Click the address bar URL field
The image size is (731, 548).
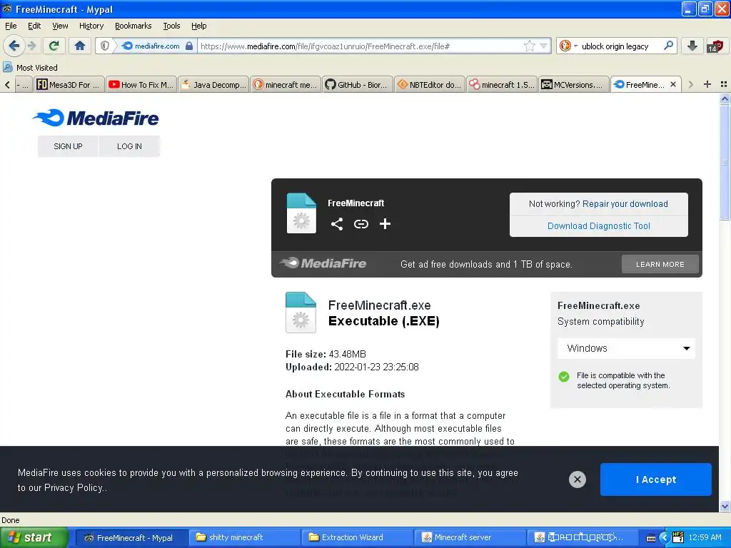[361, 46]
